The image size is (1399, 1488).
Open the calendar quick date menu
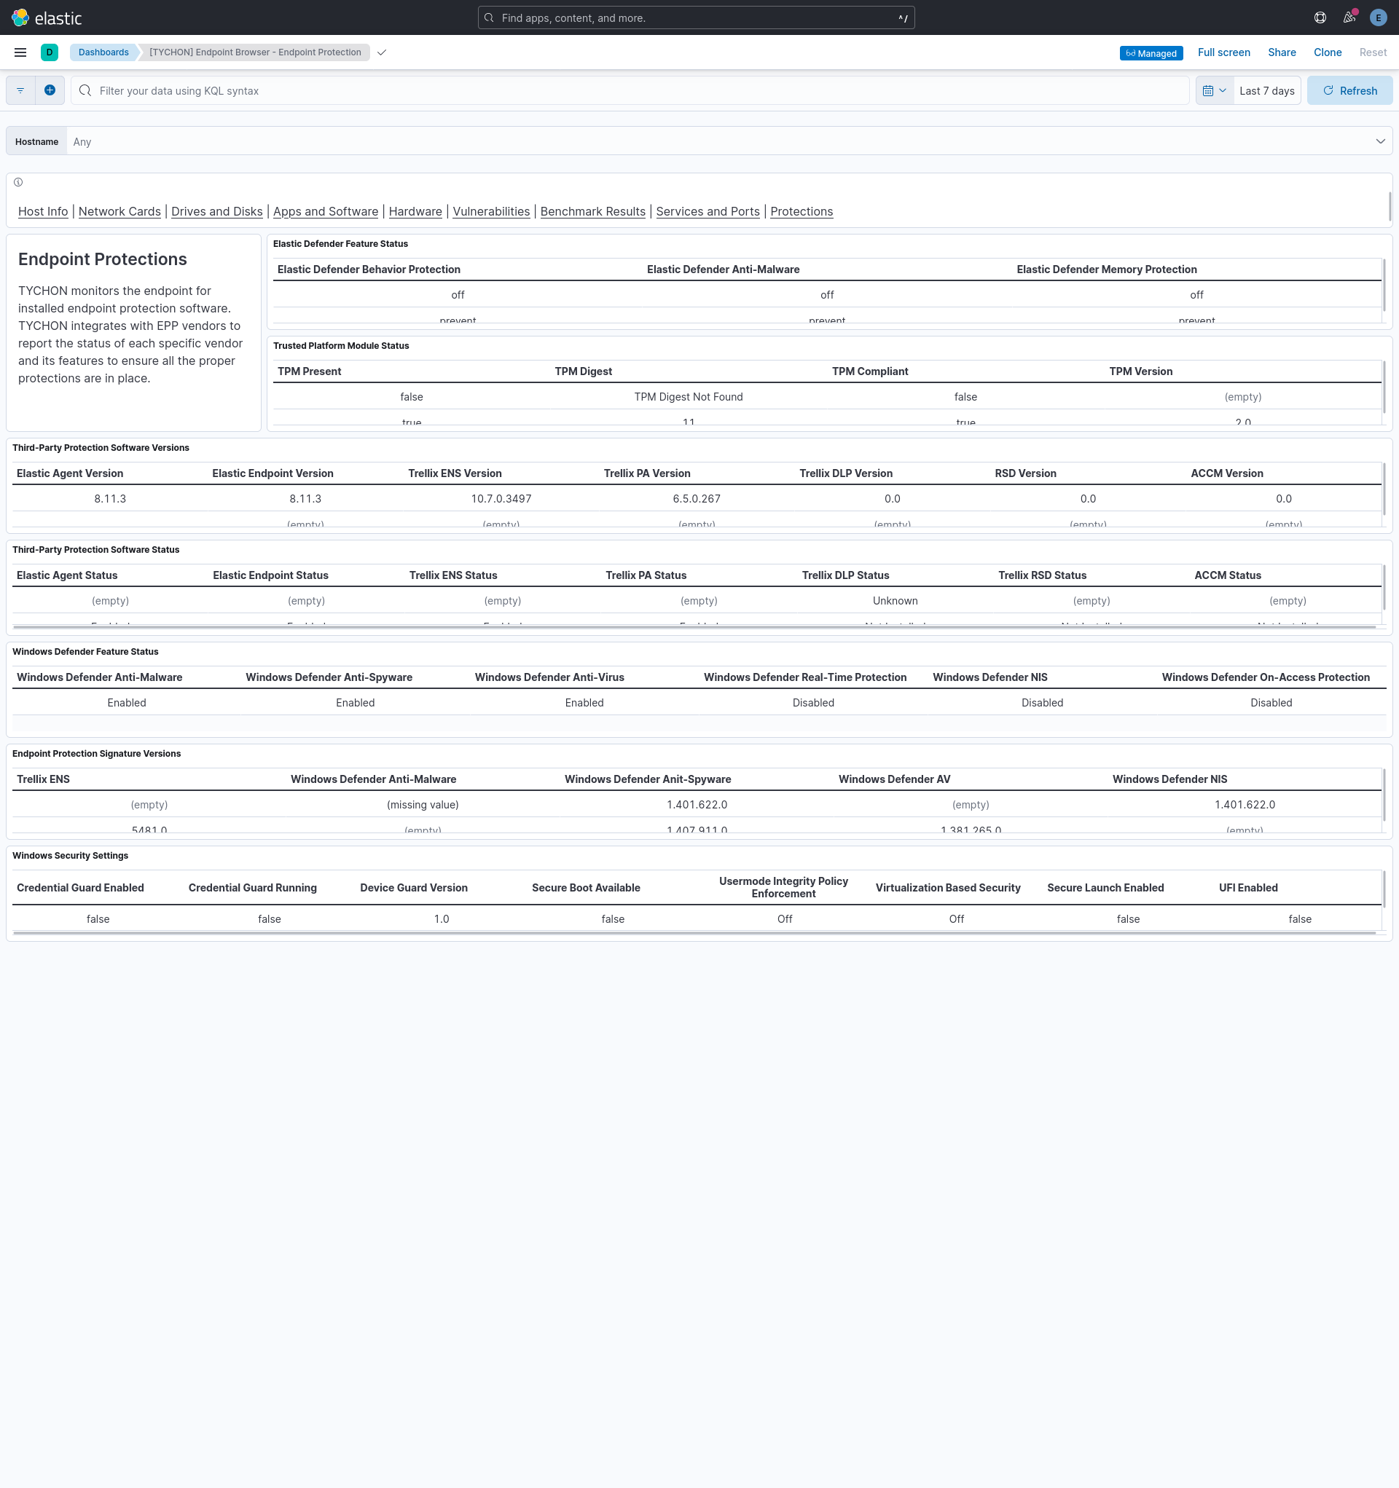[1214, 90]
